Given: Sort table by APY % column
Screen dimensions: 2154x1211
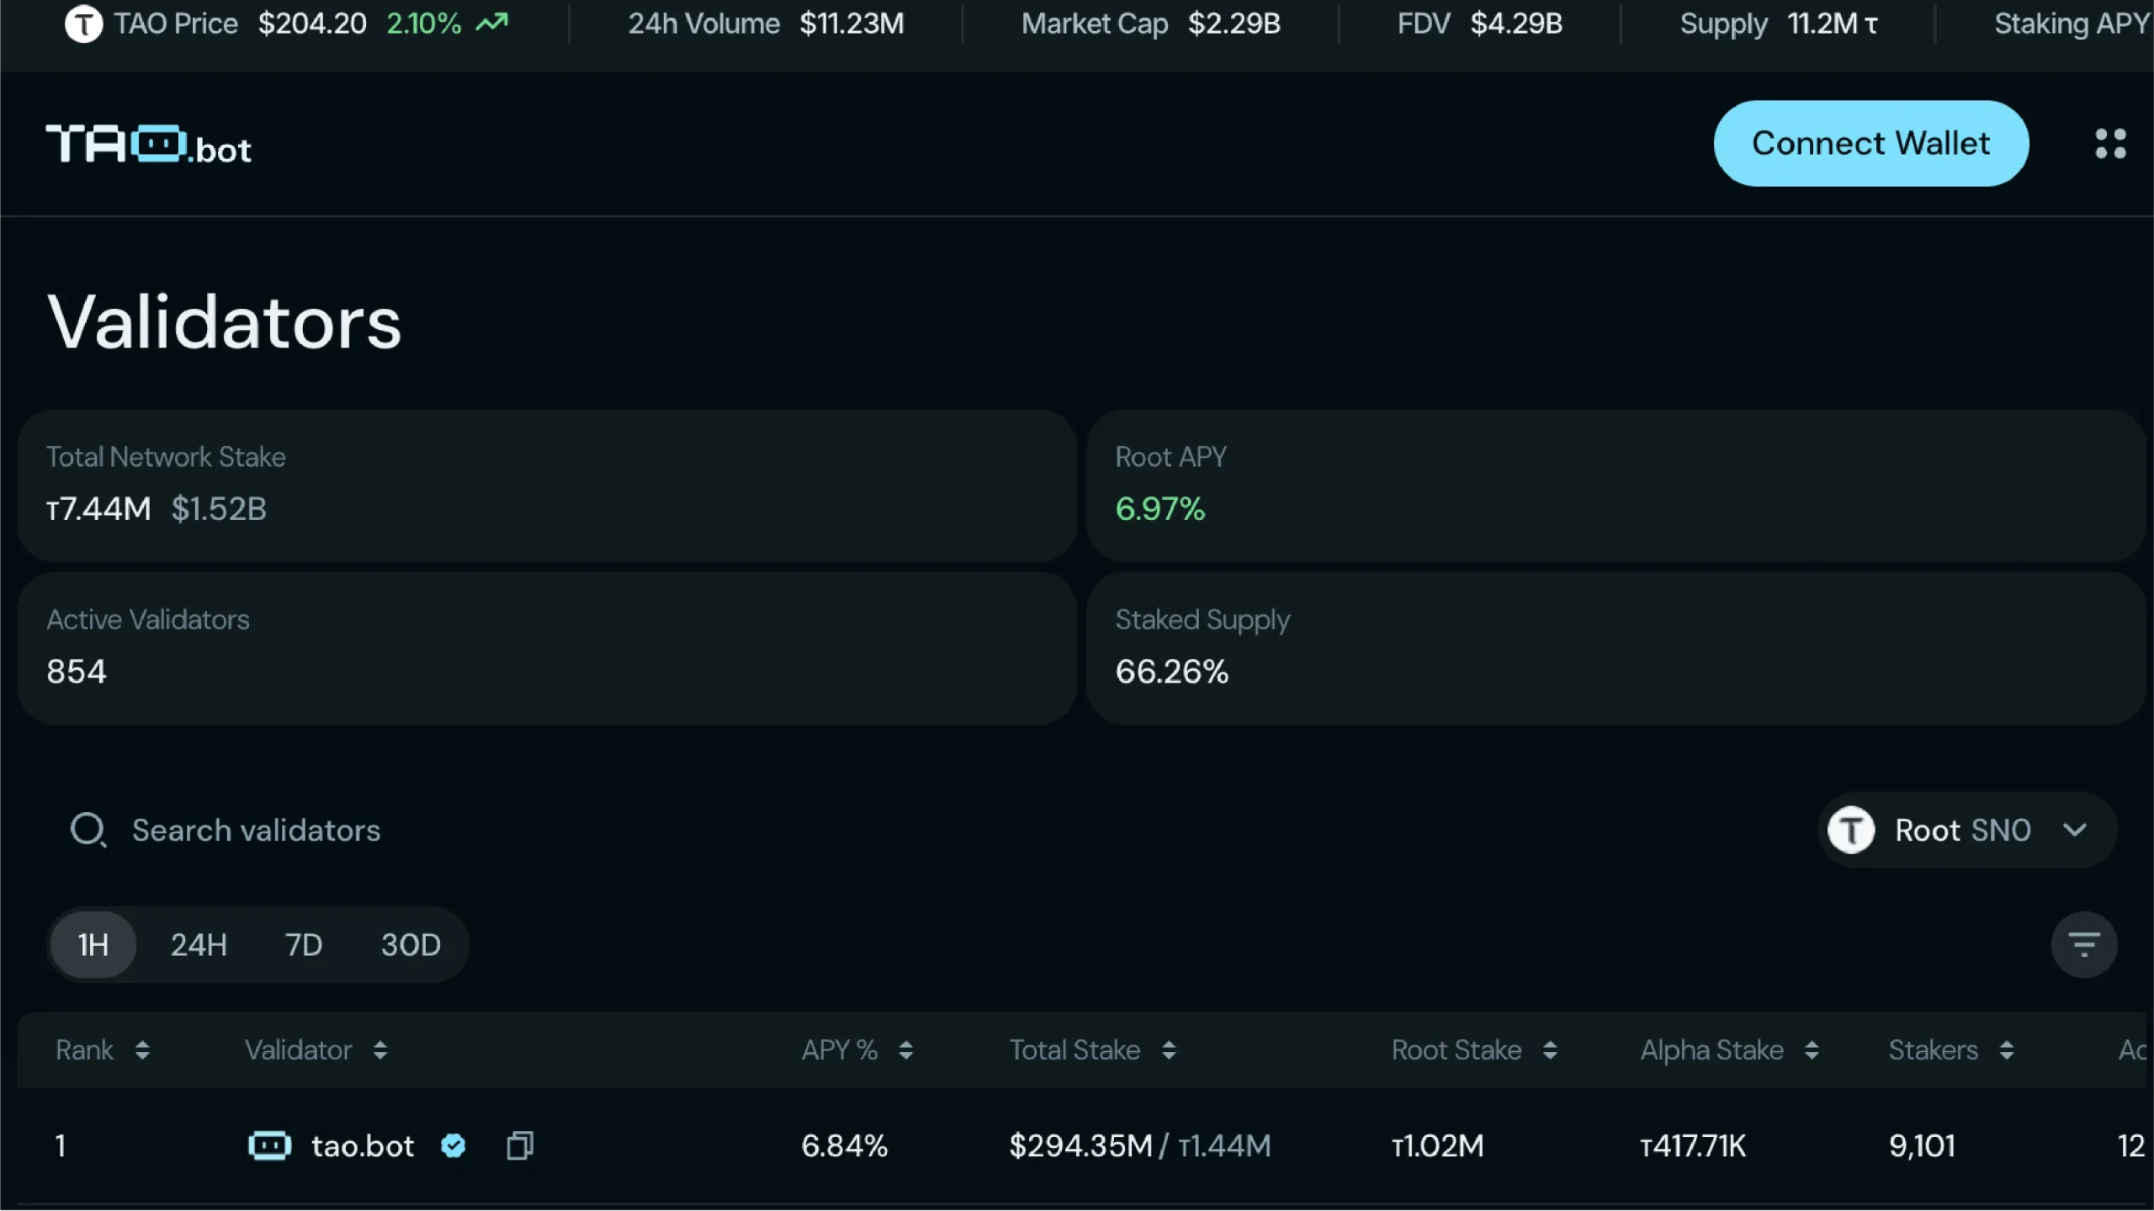Looking at the screenshot, I should pyautogui.click(x=905, y=1050).
